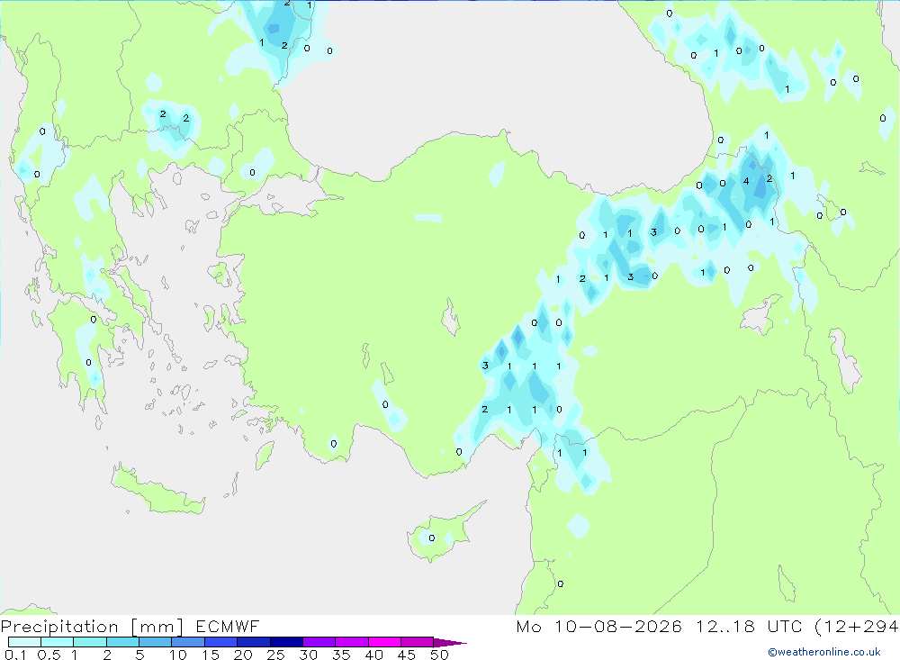Click the "0.1" legend label
Image resolution: width=900 pixels, height=660 pixels.
pyautogui.click(x=15, y=655)
